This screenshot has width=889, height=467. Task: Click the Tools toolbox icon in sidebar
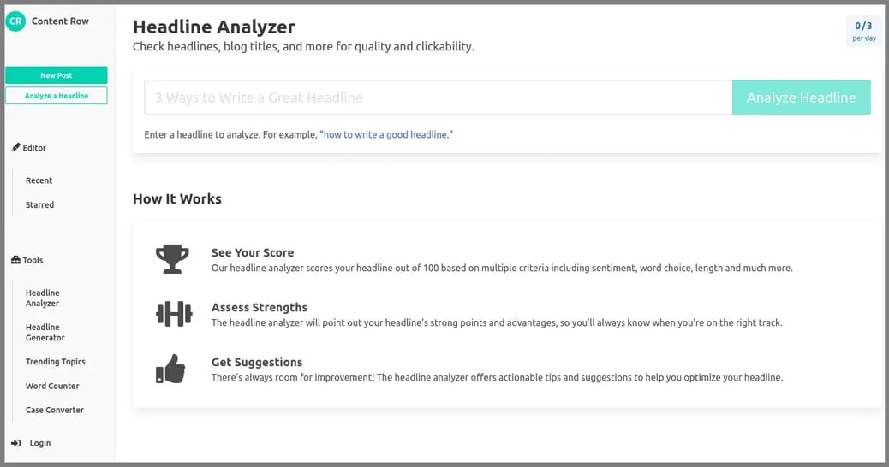(15, 260)
